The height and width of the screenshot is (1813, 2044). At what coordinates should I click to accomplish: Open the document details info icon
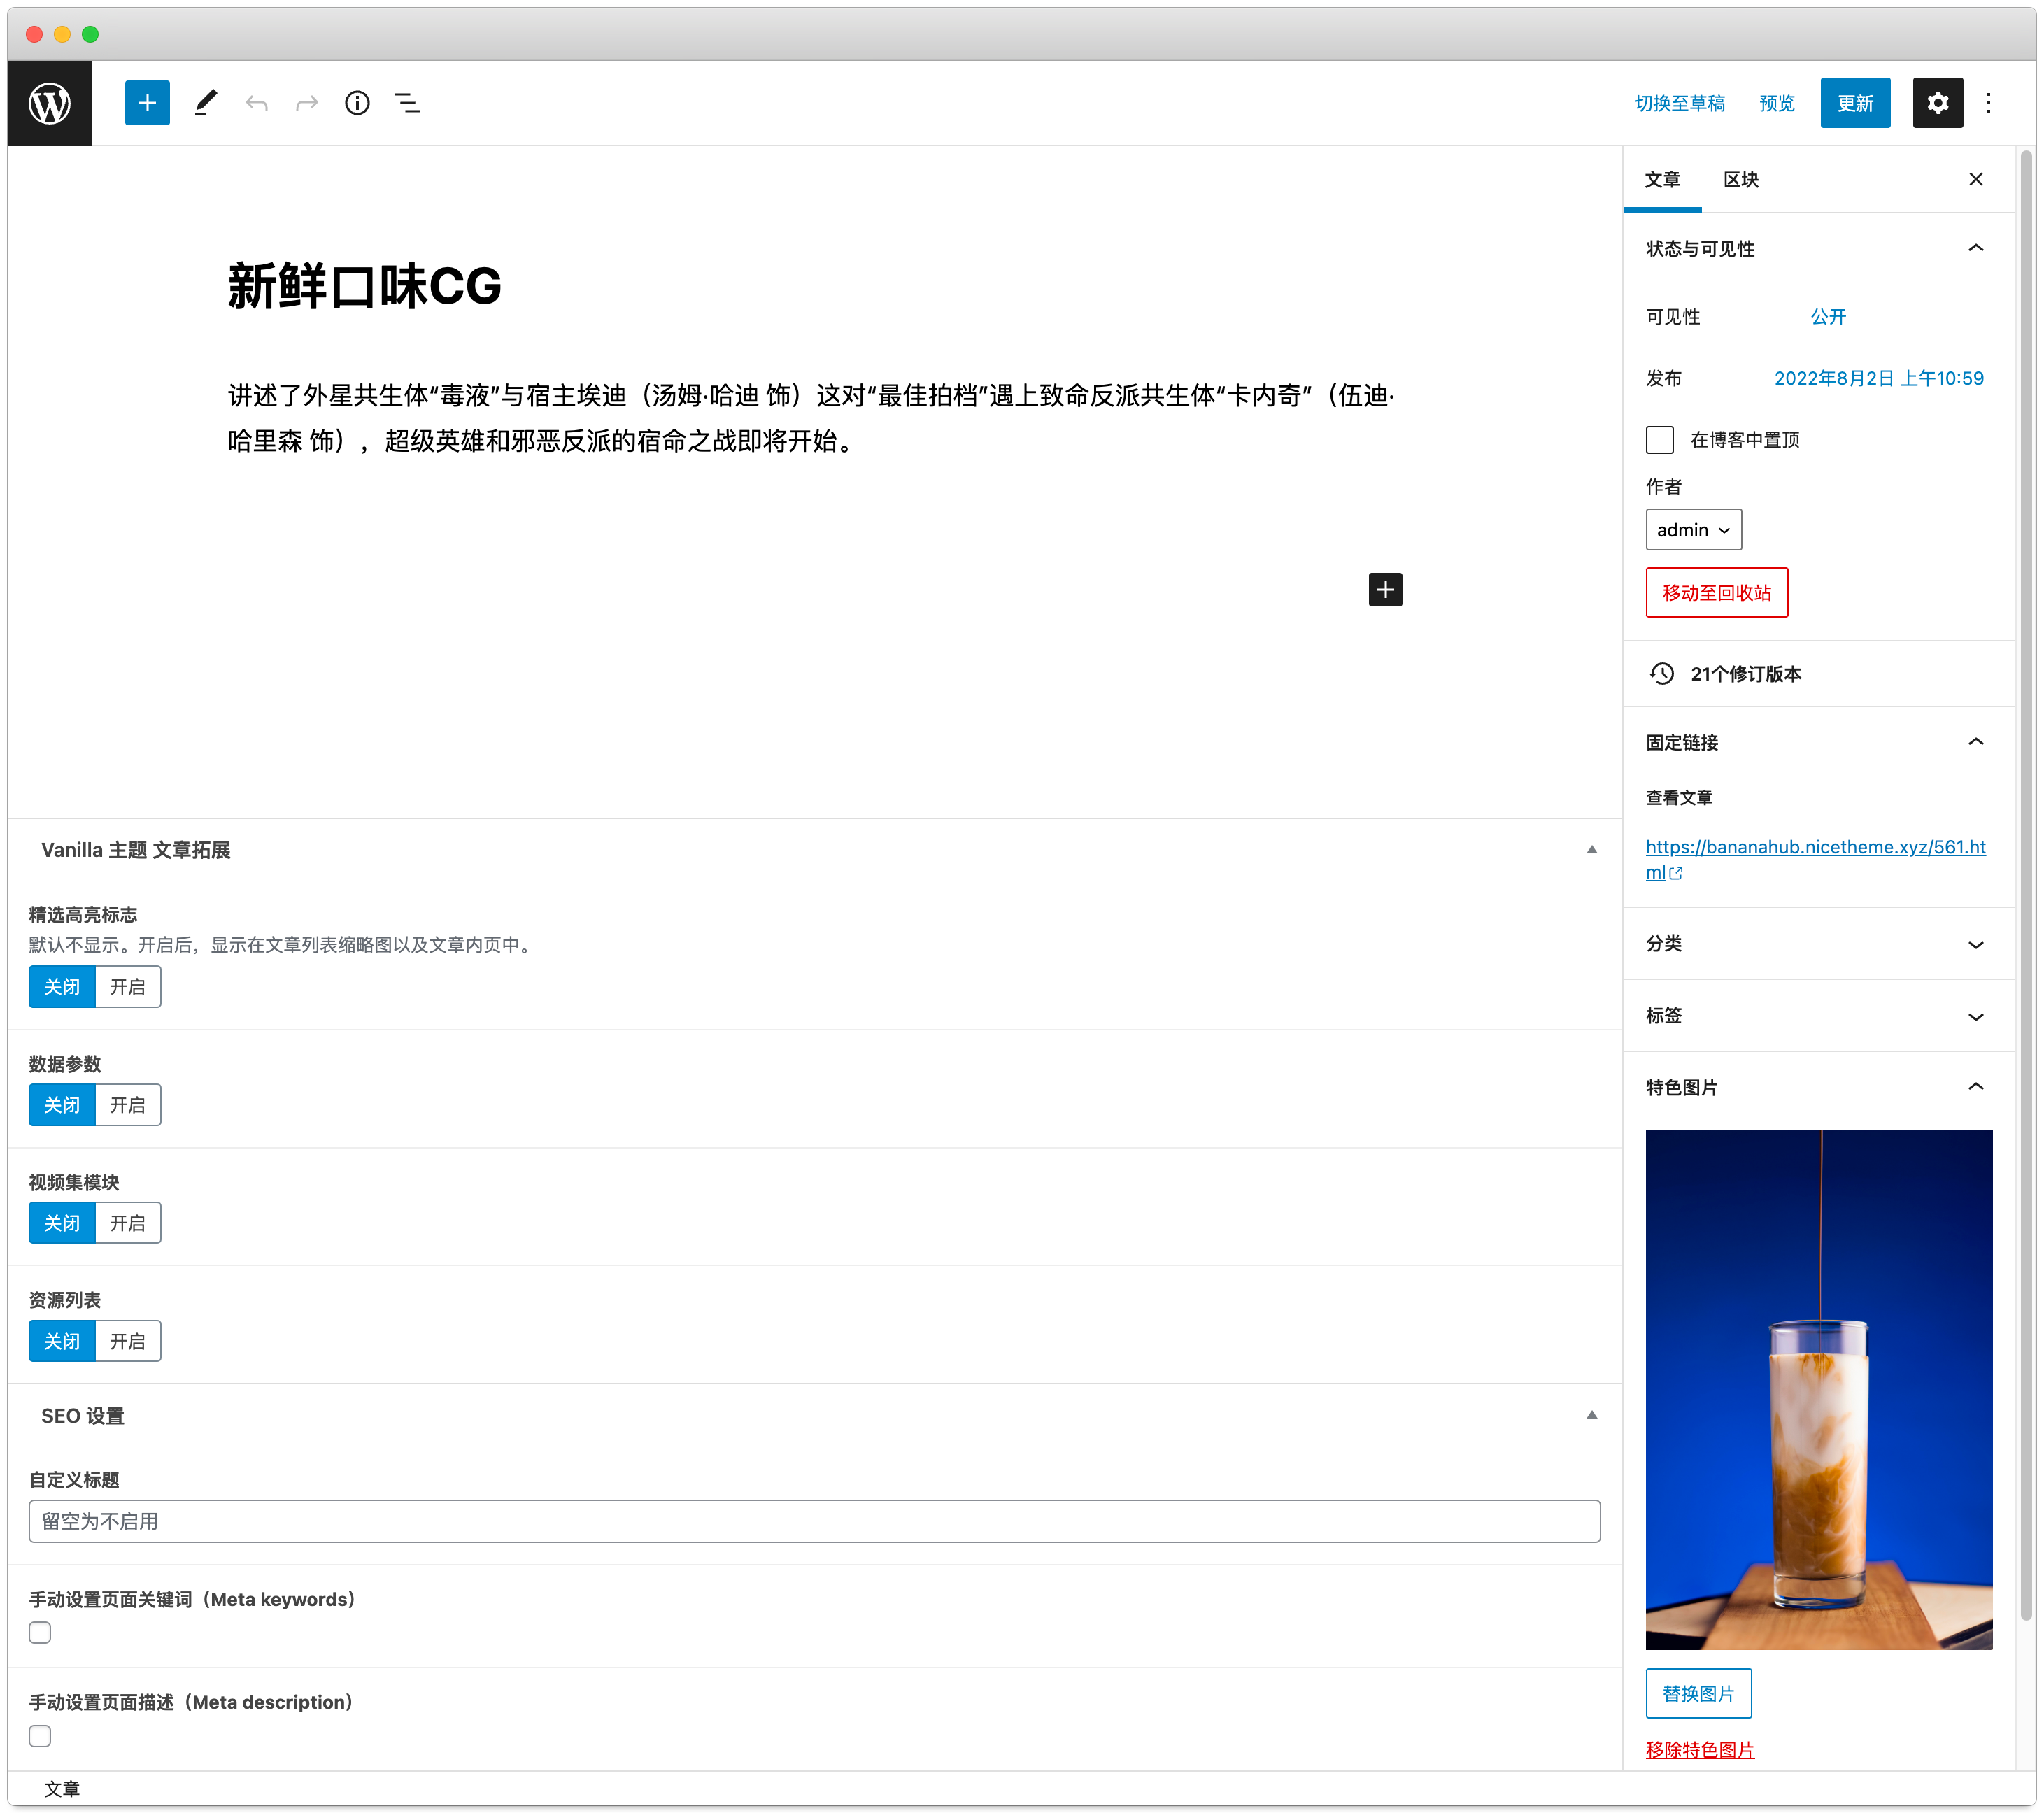pos(357,103)
